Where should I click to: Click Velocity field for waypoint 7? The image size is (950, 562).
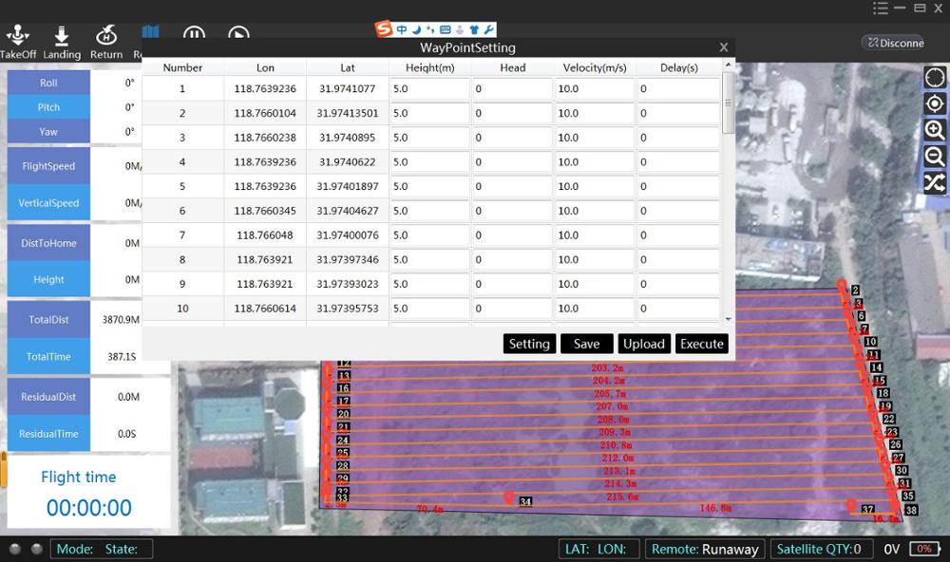pos(595,235)
